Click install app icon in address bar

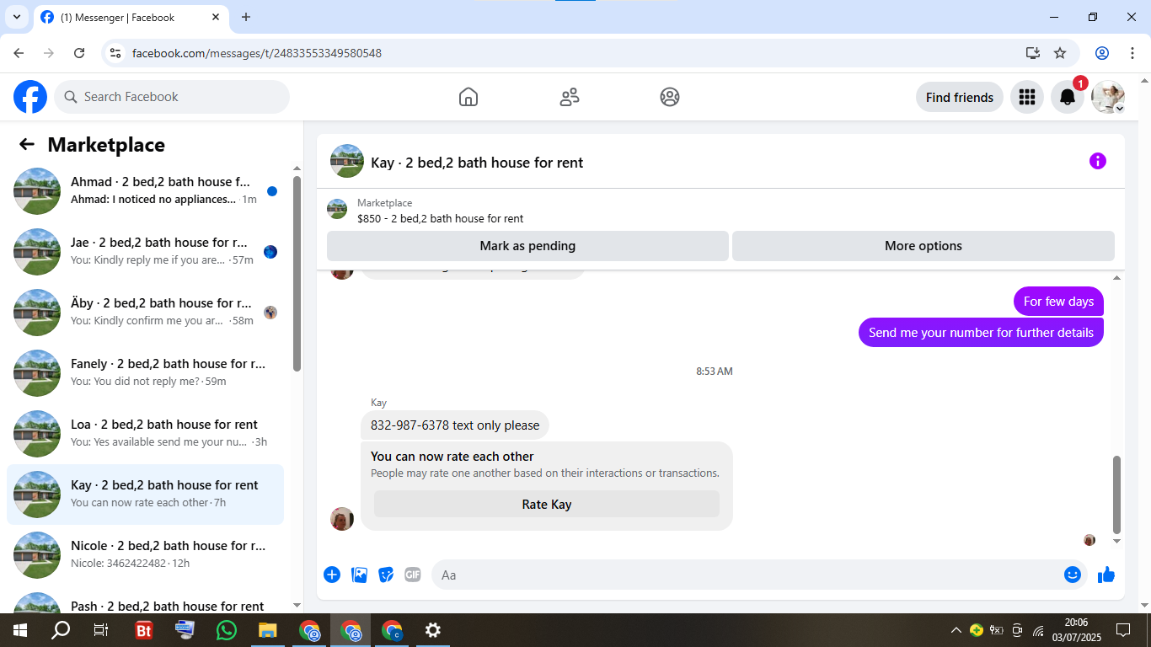(1033, 53)
